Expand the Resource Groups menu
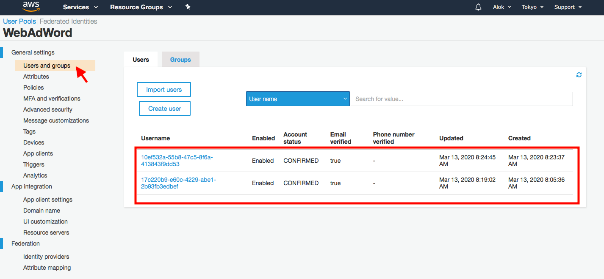This screenshot has width=604, height=279. pos(141,7)
